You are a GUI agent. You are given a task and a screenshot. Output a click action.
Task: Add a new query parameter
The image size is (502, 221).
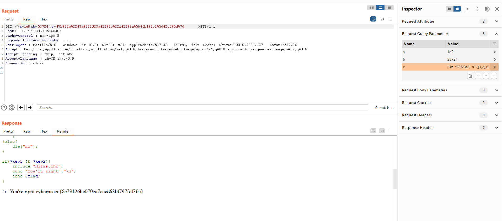(x=494, y=76)
